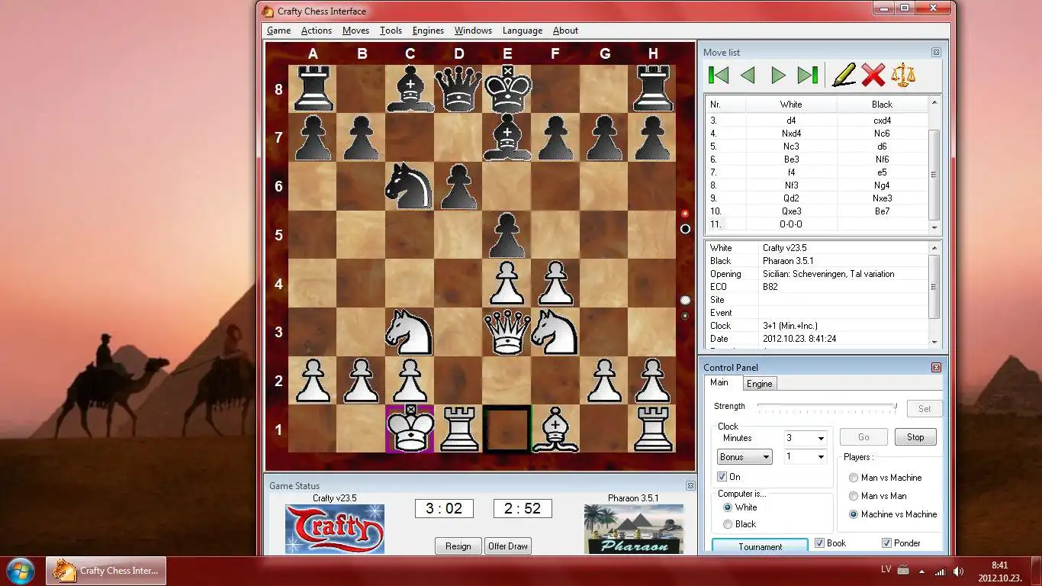Screen dimensions: 1042x586
Task: Select the black pawn on e5
Action: (x=507, y=235)
